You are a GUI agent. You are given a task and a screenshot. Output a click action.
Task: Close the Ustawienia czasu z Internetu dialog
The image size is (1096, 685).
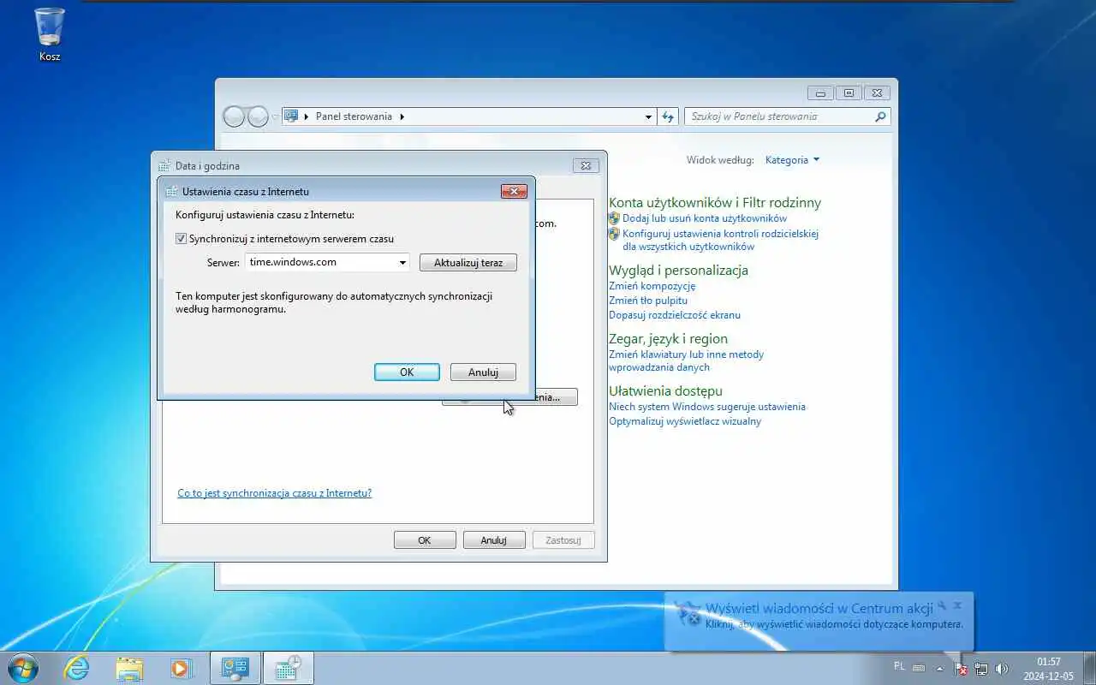point(514,192)
